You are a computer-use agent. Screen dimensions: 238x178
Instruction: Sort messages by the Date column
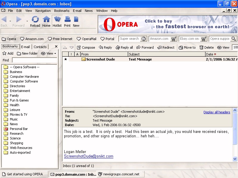[221, 54]
